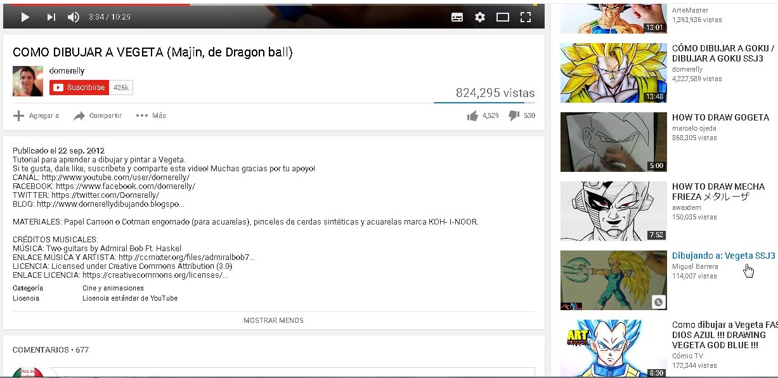Dislike the video with the thumbs-down icon
This screenshot has width=778, height=378.
coord(514,115)
